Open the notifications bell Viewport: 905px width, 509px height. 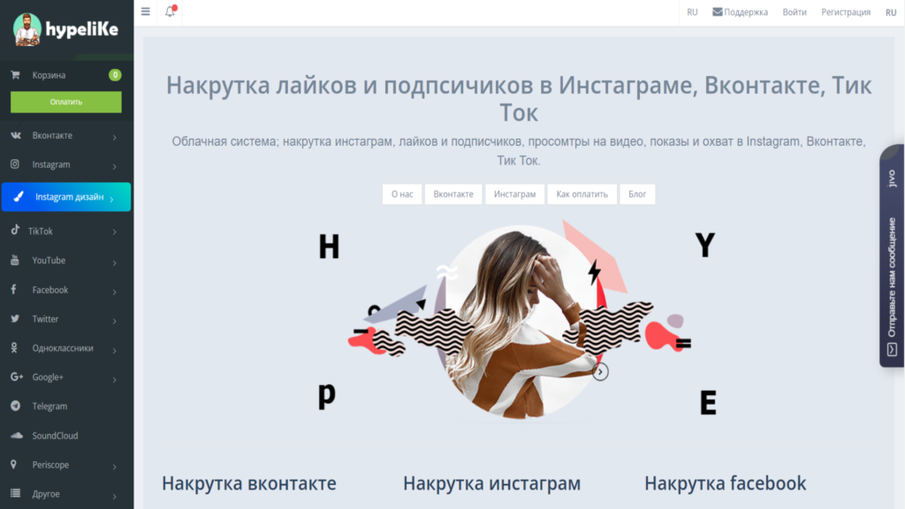click(x=170, y=11)
